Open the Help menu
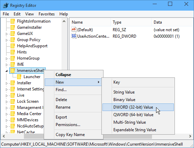Image resolution: width=194 pixels, height=148 pixels. [64, 14]
